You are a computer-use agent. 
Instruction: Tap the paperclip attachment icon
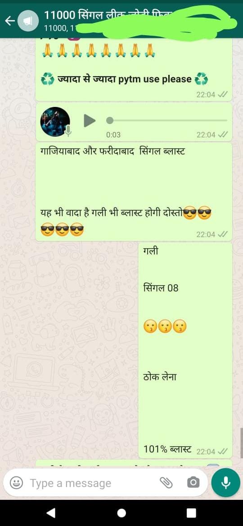(166, 483)
